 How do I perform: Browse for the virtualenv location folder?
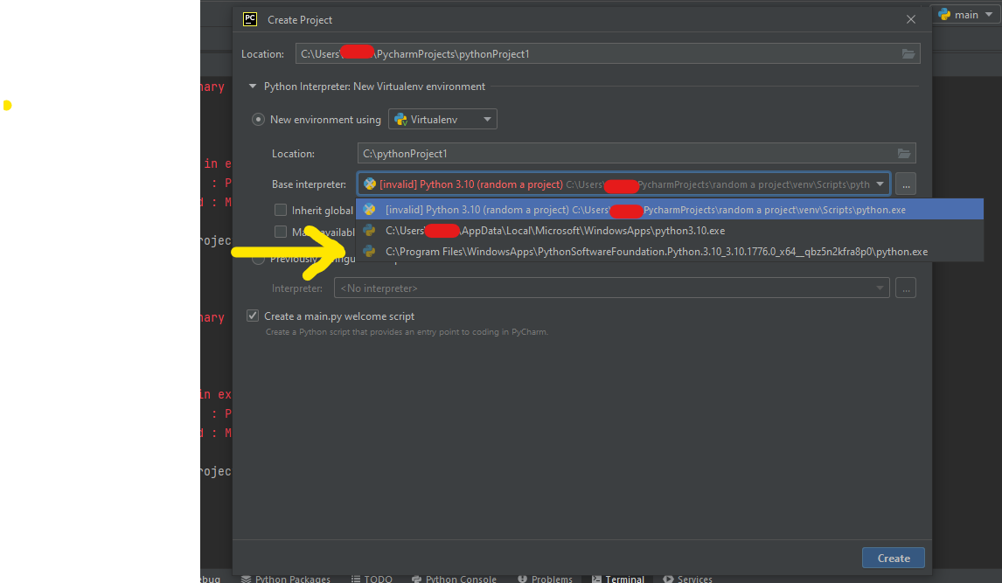pyautogui.click(x=903, y=153)
